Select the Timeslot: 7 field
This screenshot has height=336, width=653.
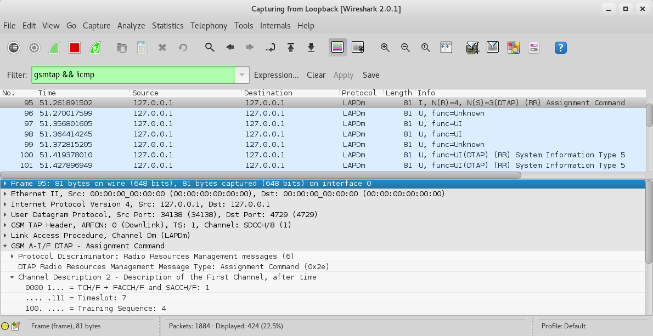tap(323, 298)
